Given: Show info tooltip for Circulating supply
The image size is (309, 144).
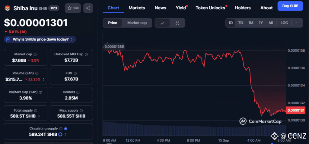Looking at the screenshot, I should (x=61, y=129).
